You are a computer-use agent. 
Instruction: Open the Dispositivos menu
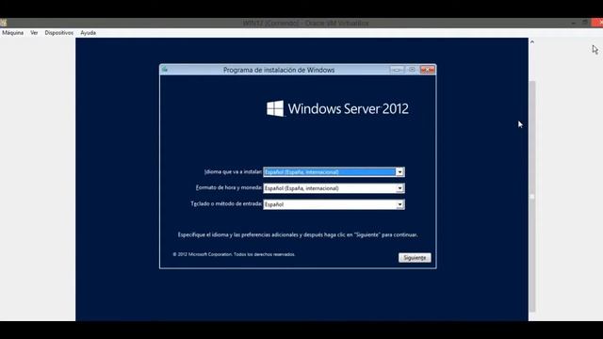coord(58,33)
